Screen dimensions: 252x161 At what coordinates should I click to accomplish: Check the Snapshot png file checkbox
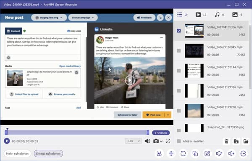[179, 130]
